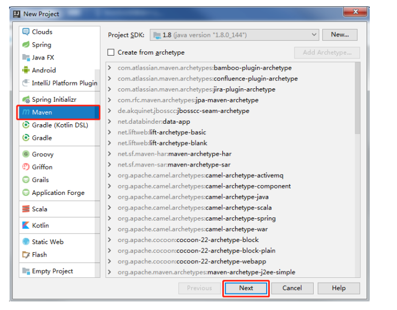This screenshot has width=397, height=310.
Task: Click the Griffon icon
Action: pyautogui.click(x=26, y=167)
